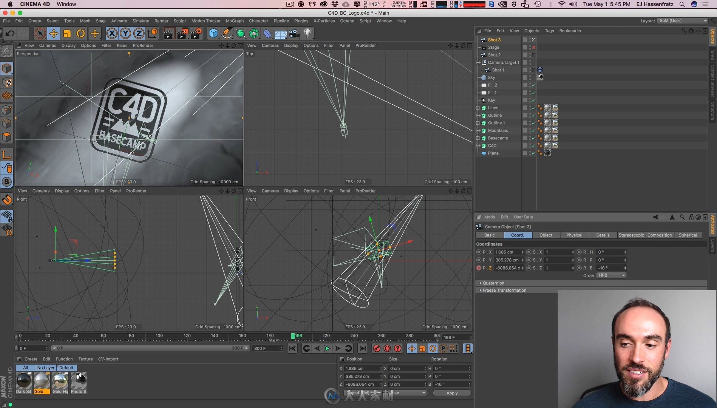Click the P.Y 385.278 cm field
Viewport: 717px width, 408px height.
508,260
